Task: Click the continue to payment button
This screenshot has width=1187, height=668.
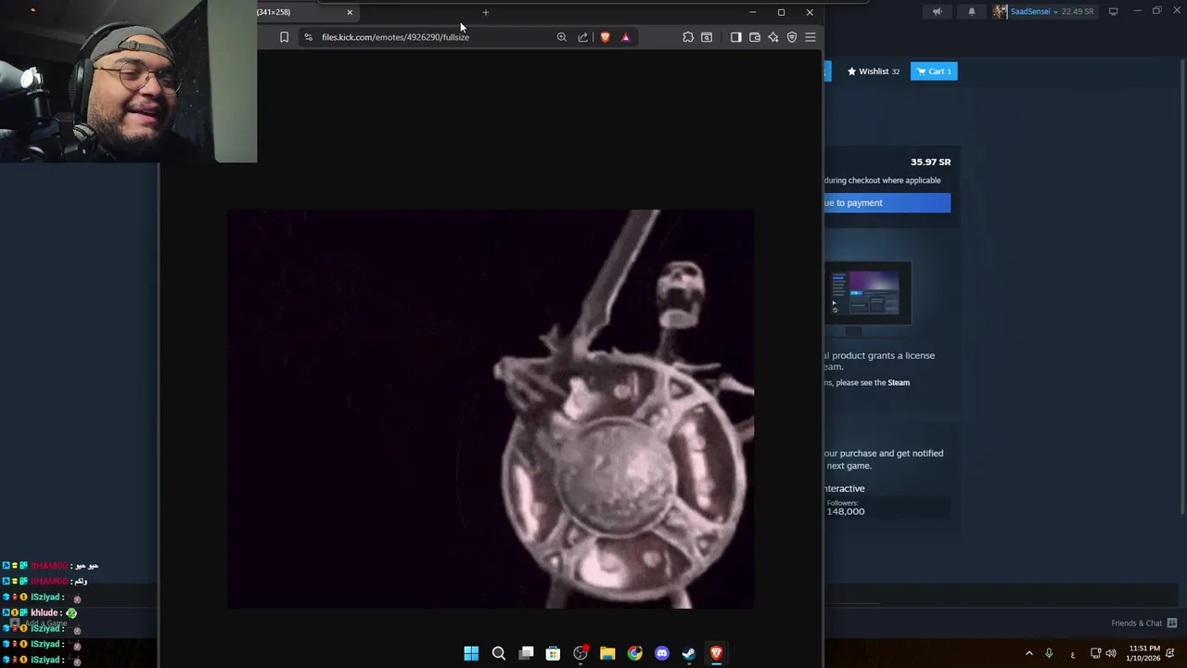Action: click(887, 202)
